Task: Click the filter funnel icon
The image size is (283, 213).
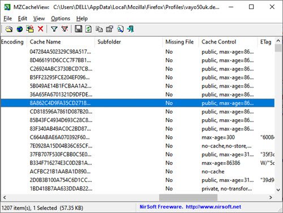Action: pos(54,29)
